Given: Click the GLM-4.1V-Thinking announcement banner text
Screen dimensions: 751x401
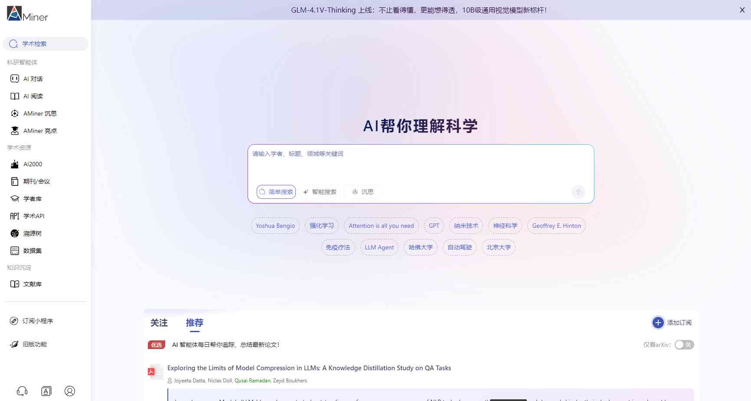Looking at the screenshot, I should (419, 10).
